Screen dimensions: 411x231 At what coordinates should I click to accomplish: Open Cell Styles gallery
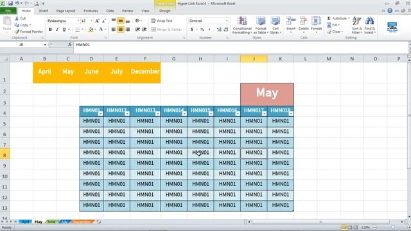pos(275,25)
